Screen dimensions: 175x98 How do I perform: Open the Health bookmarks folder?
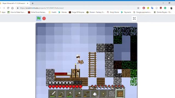tap(52, 12)
